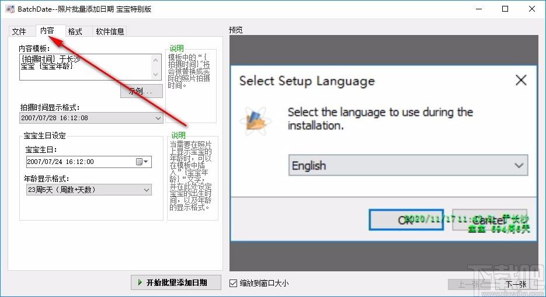Maximize the BatchDate window
Image resolution: width=546 pixels, height=297 pixels.
[x=505, y=9]
